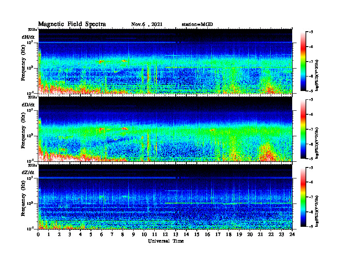Click the log(PSD) units label beside dZ/dt colorbar
Viewport: 348px width, 269px height.
point(317,211)
